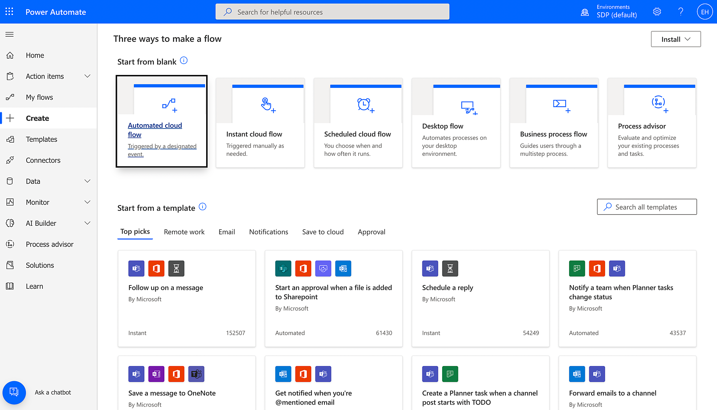Image resolution: width=717 pixels, height=410 pixels.
Task: Click the SharePoint icon on approval template
Action: tap(283, 269)
